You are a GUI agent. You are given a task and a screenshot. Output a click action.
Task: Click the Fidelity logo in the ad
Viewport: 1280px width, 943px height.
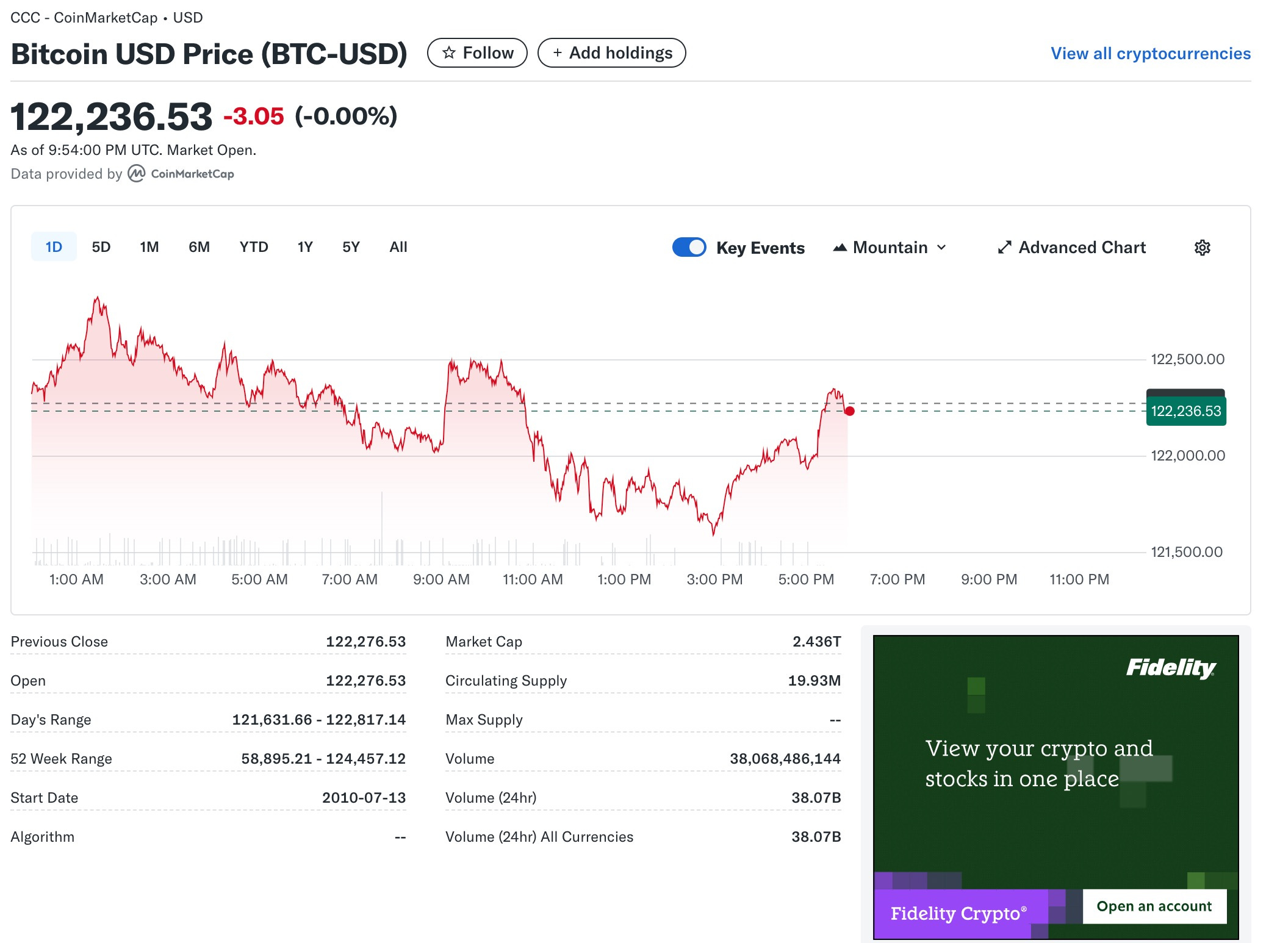coord(1170,668)
